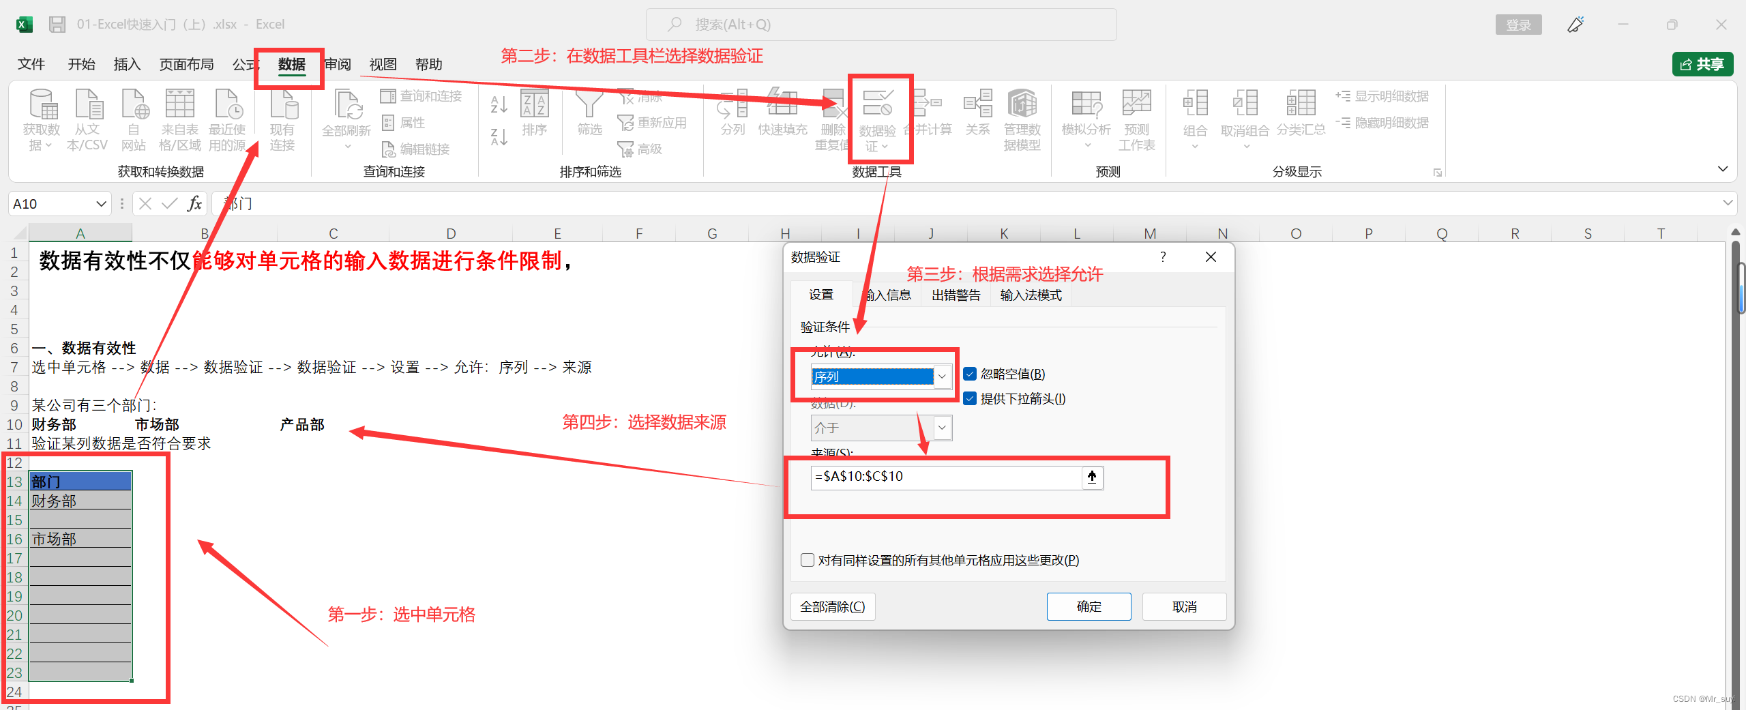Click Reapply (重新应用) filter

pos(652,123)
